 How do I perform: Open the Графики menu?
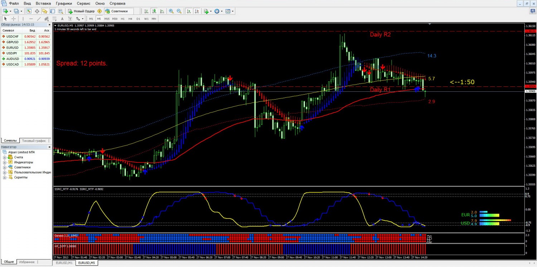point(64,3)
